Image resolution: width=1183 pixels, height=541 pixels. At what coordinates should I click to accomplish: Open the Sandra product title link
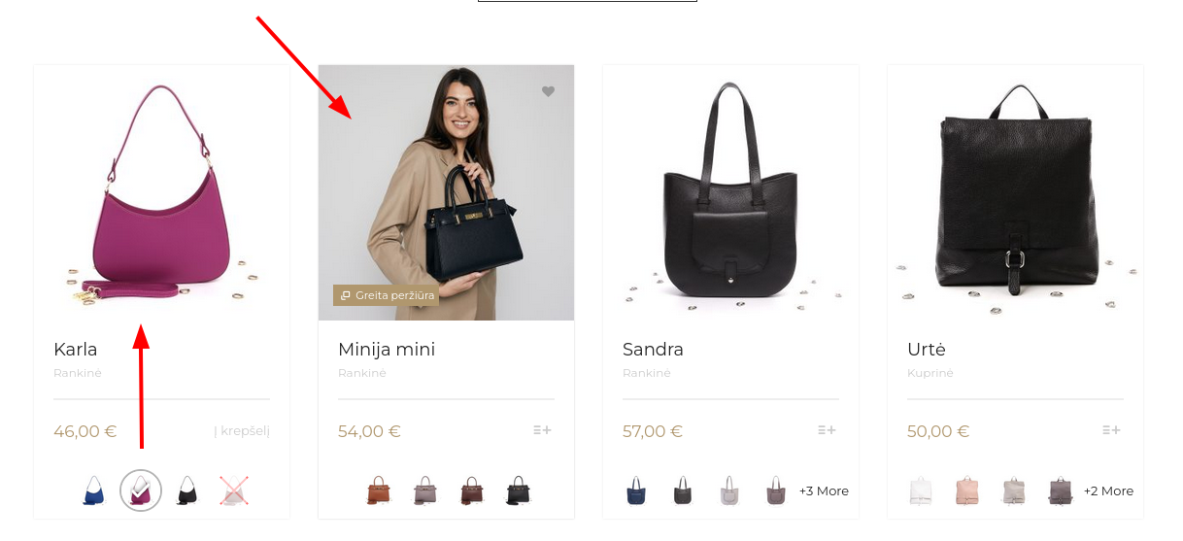click(x=653, y=350)
